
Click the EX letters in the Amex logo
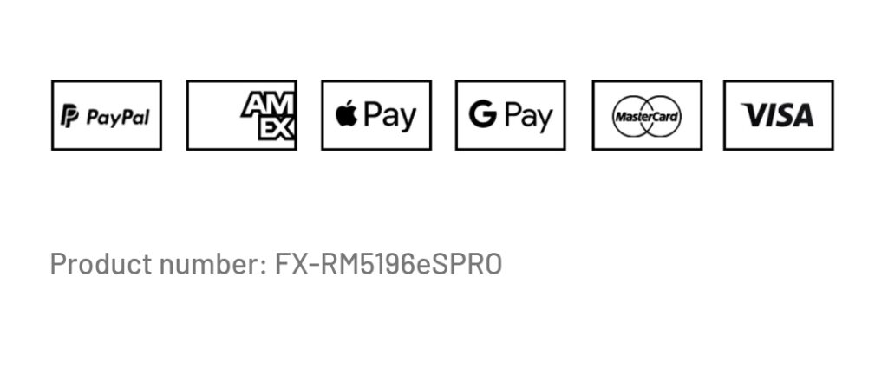(x=277, y=129)
